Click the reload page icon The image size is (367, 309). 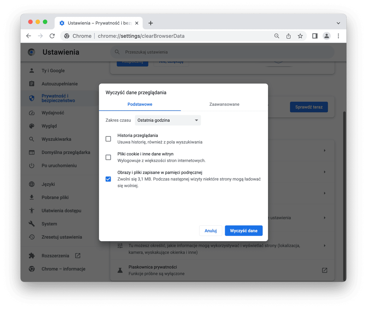[x=52, y=36]
